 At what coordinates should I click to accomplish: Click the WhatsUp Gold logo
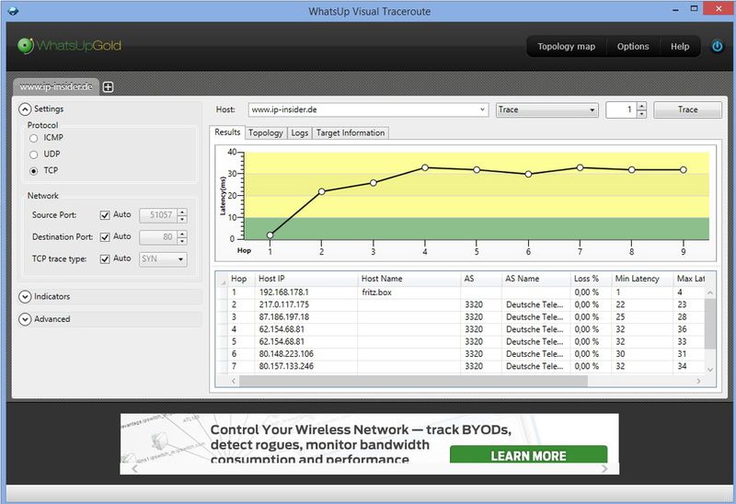70,45
